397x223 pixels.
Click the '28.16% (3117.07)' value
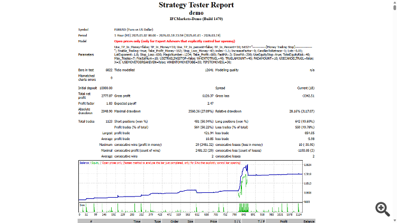click(302, 111)
